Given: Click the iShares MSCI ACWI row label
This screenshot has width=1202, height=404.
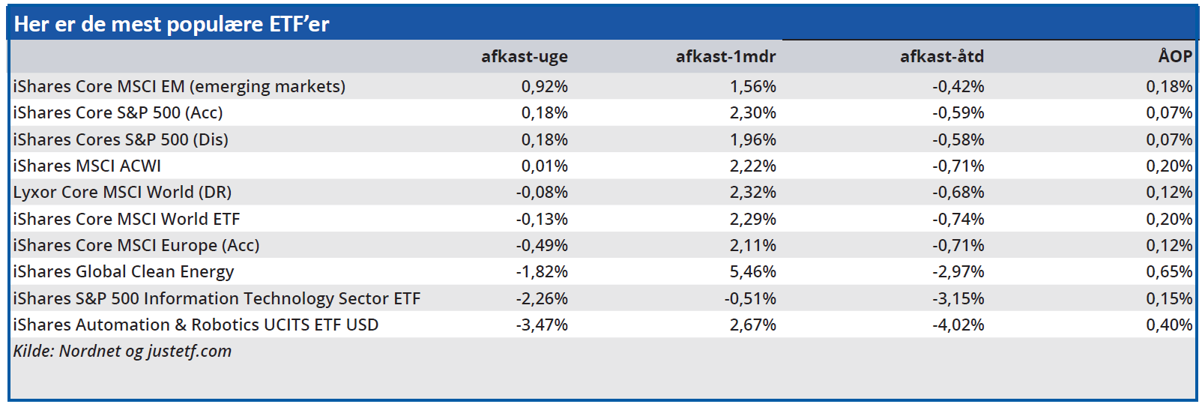Looking at the screenshot, I should (x=87, y=166).
